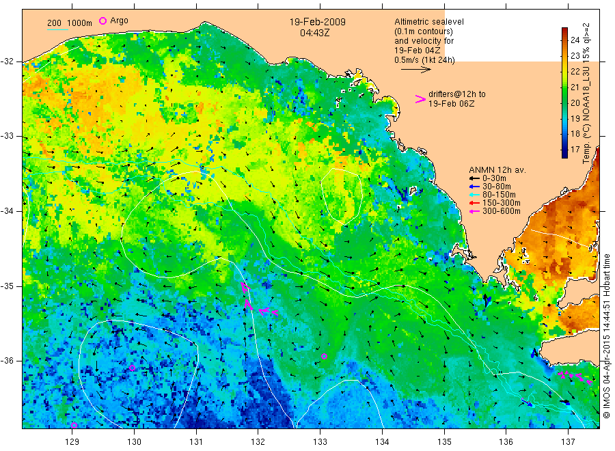Image resolution: width=615 pixels, height=451 pixels.
Task: Click the '200 1000m' bathymetry label
Action: [x=70, y=23]
